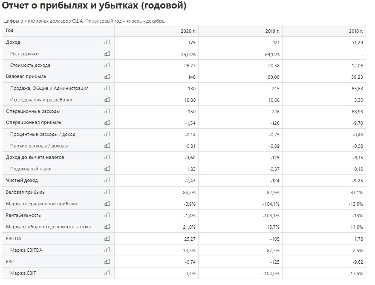Show chart for Операционные расходы
The height and width of the screenshot is (285, 375).
click(x=107, y=111)
